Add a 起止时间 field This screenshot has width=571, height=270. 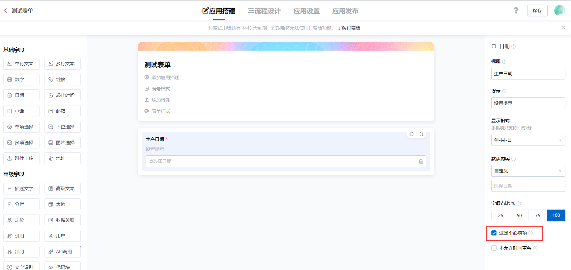click(63, 95)
